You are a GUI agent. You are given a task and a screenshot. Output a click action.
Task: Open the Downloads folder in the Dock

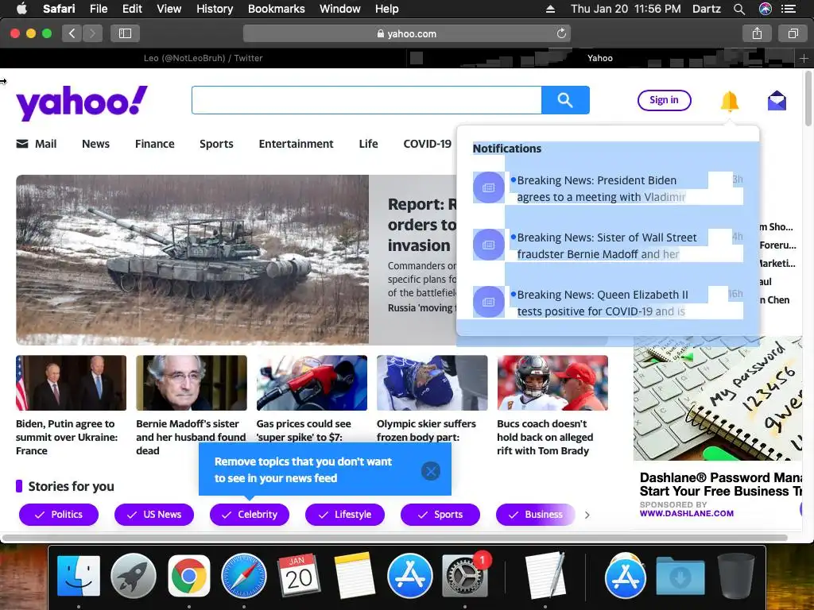pos(680,576)
